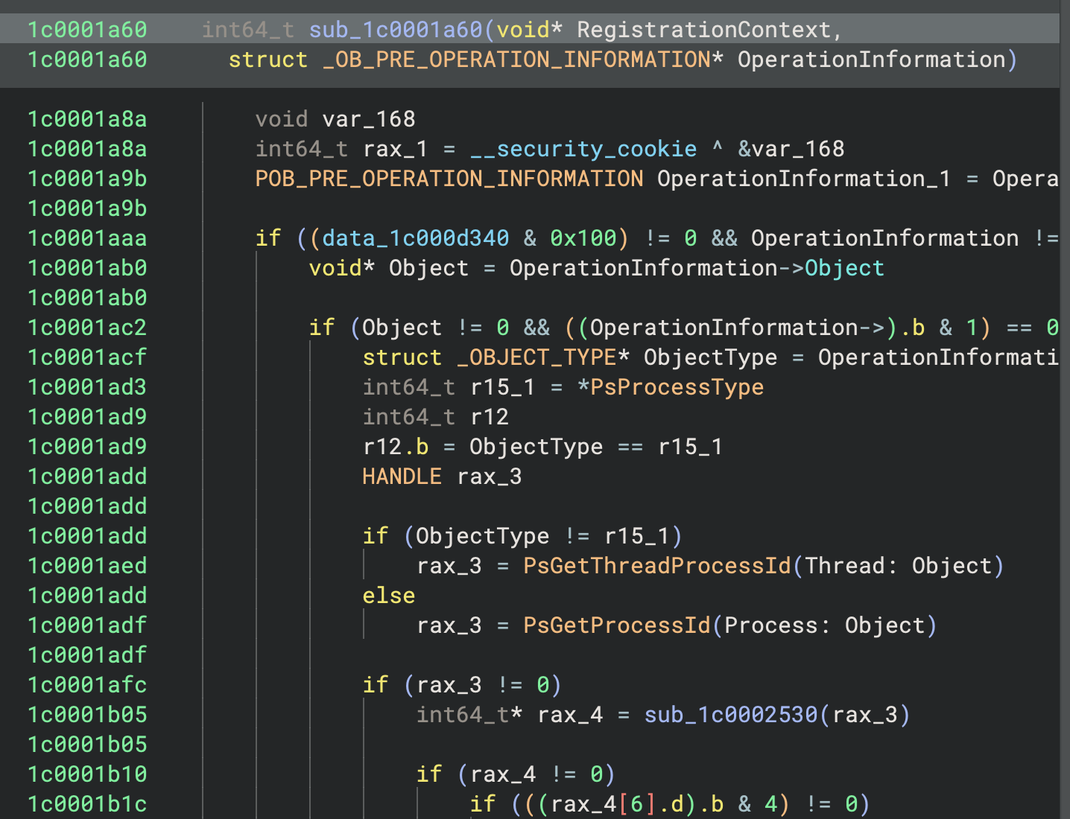Select the address 1c0001b10
1070x819 pixels.
(x=87, y=774)
